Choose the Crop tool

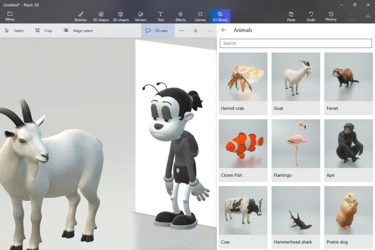[44, 31]
